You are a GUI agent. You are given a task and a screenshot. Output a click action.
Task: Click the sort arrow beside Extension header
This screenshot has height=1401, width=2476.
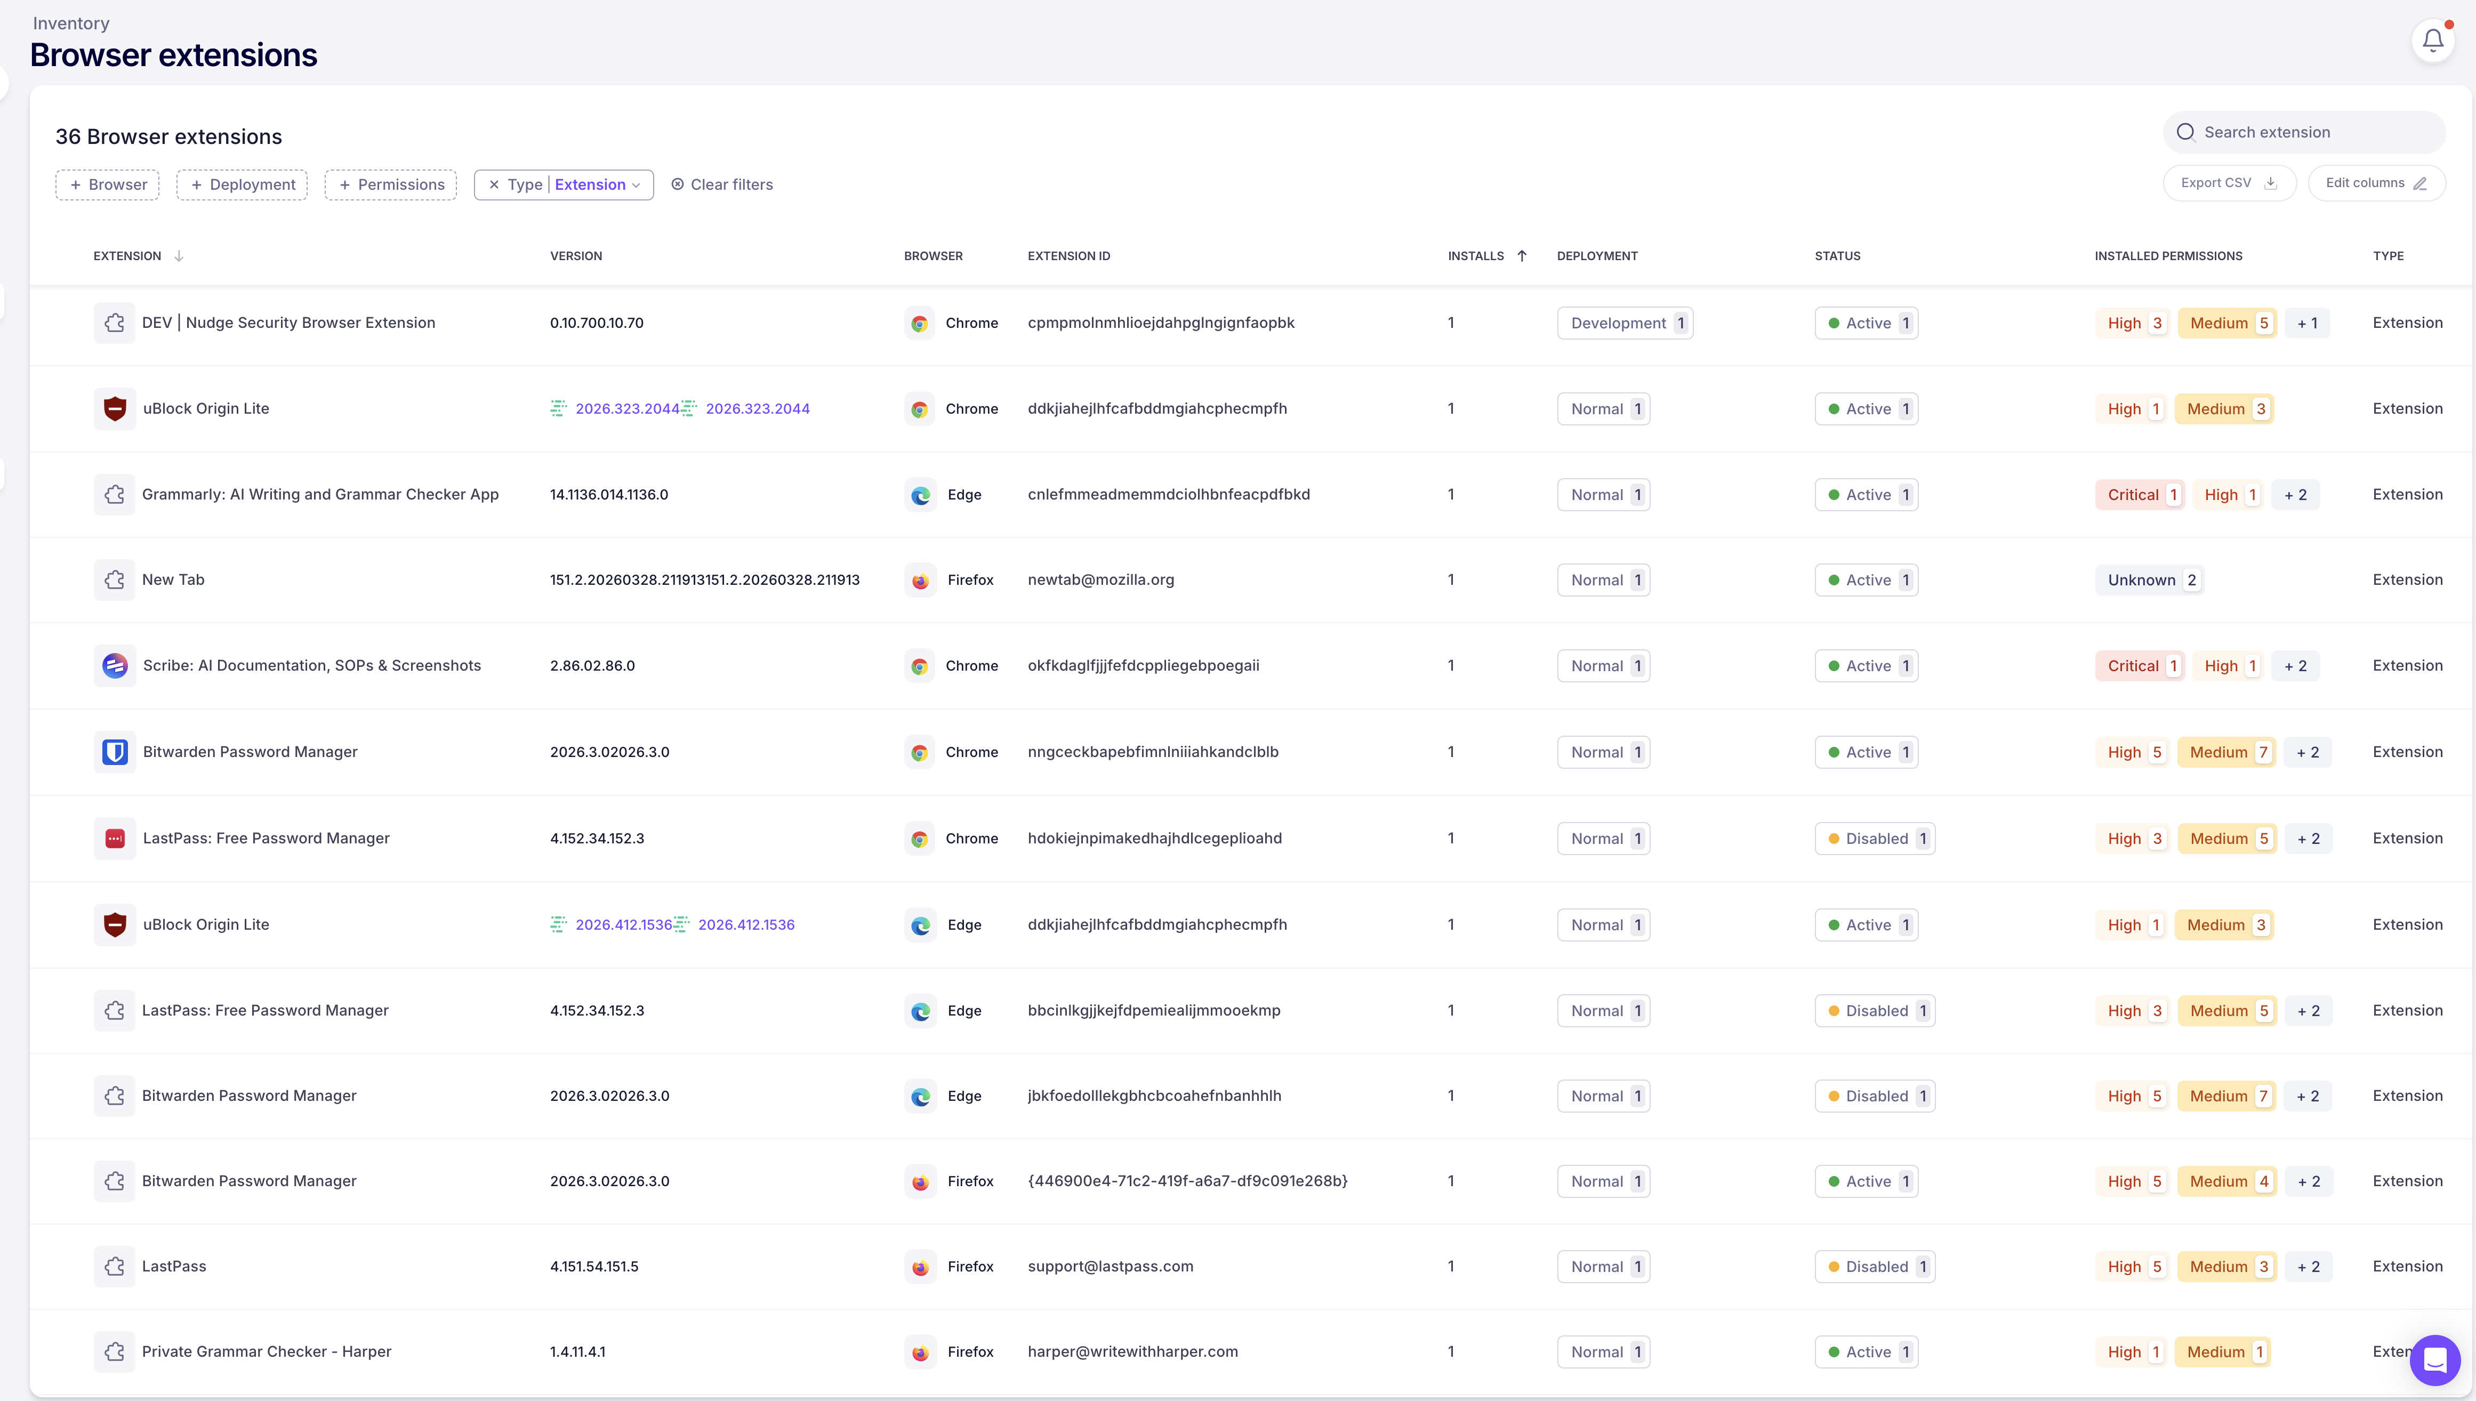pyautogui.click(x=179, y=256)
